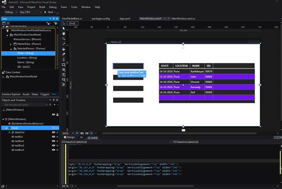Viewport: 282px width, 189px height.
Task: Open the Any CPU platform dropdown
Action: coord(31,12)
